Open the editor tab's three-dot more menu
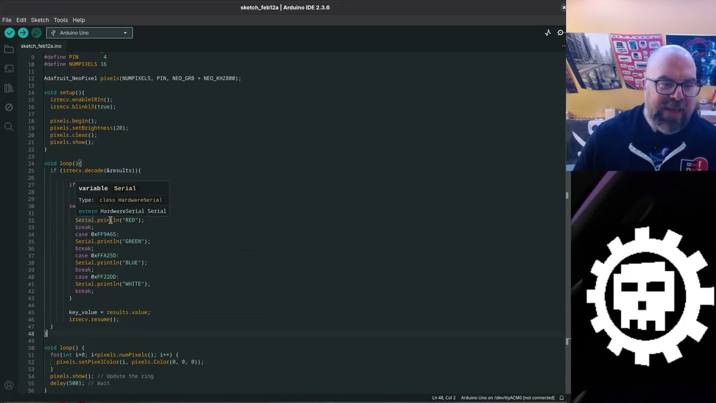This screenshot has width=716, height=403. [x=563, y=46]
